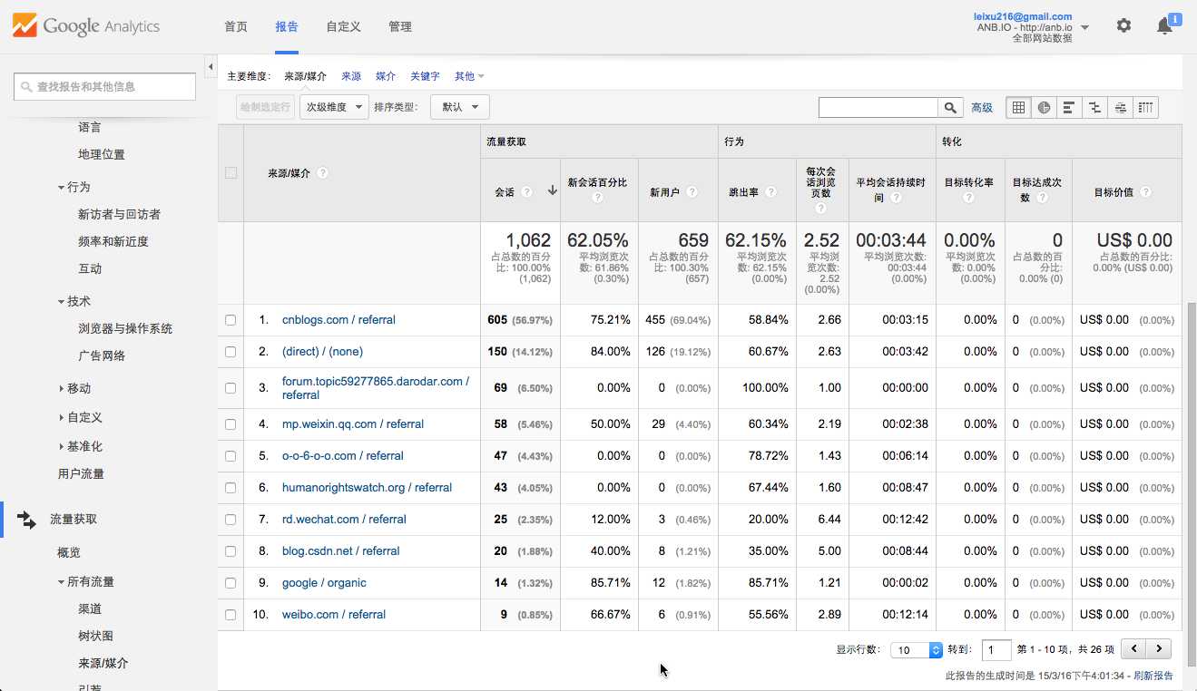Image resolution: width=1197 pixels, height=691 pixels.
Task: Check the mp.weixin.qq.com row checkbox
Action: point(231,424)
